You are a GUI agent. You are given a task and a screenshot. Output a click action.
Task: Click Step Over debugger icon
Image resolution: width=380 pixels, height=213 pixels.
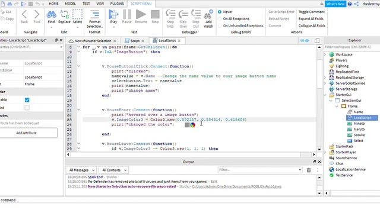(183, 14)
